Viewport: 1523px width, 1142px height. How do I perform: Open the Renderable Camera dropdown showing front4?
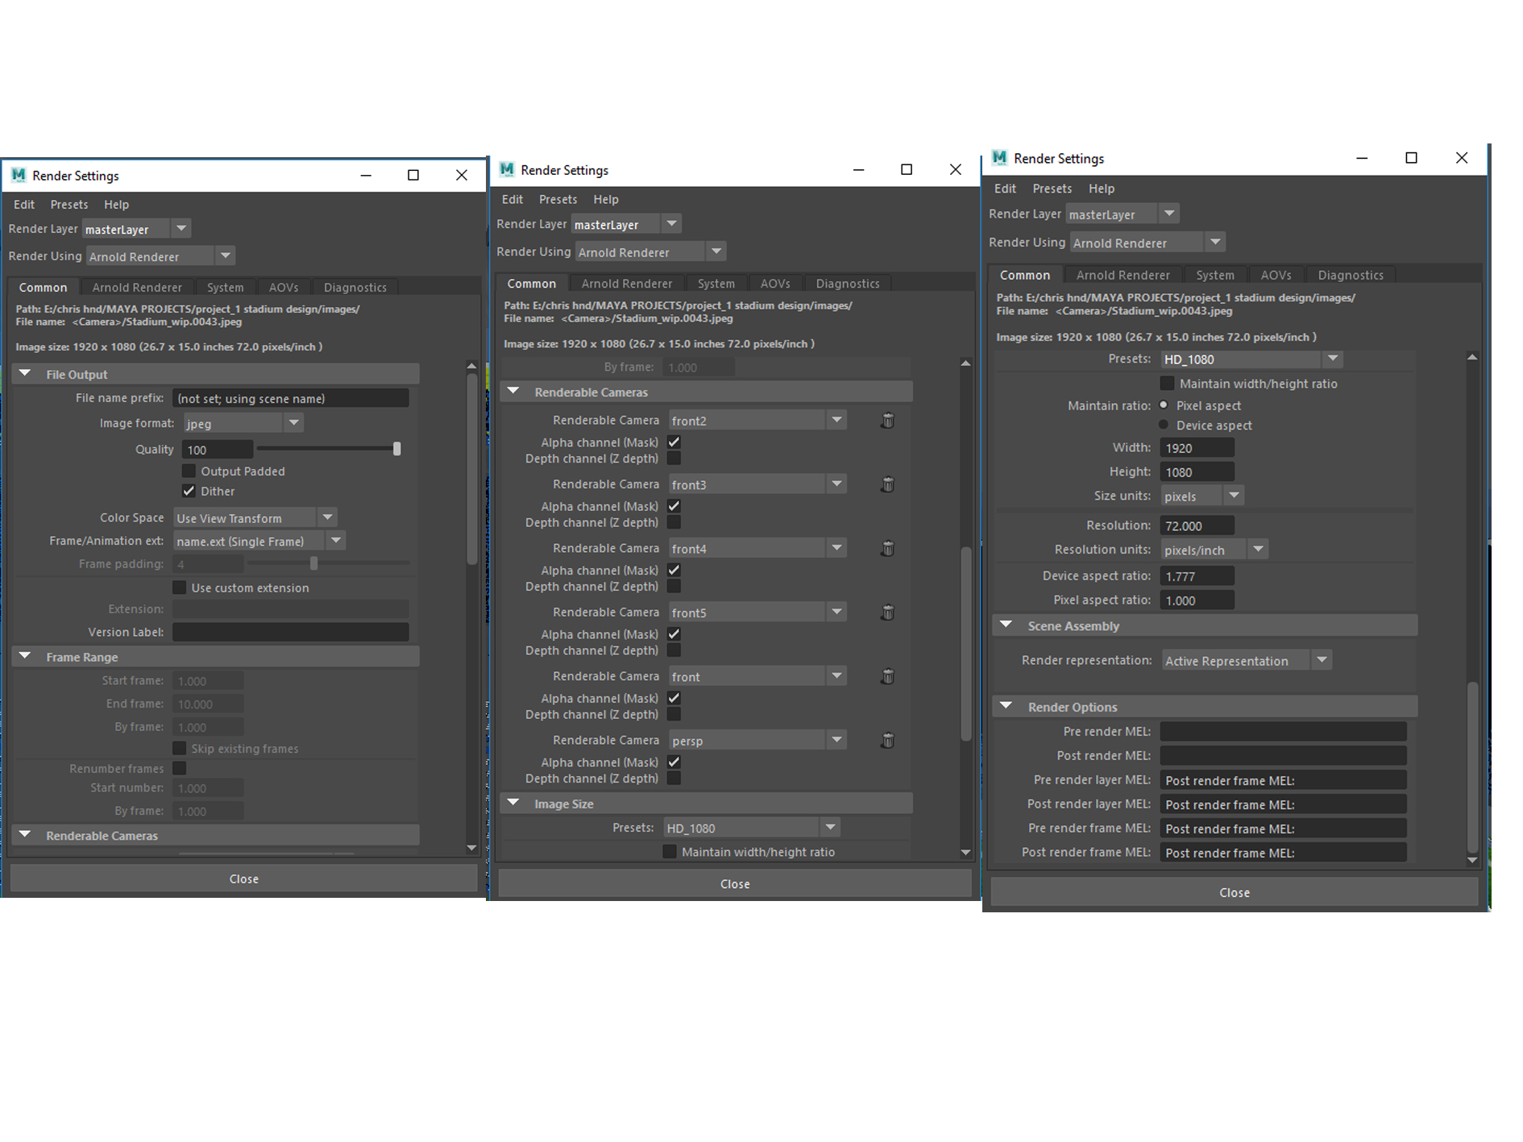757,549
